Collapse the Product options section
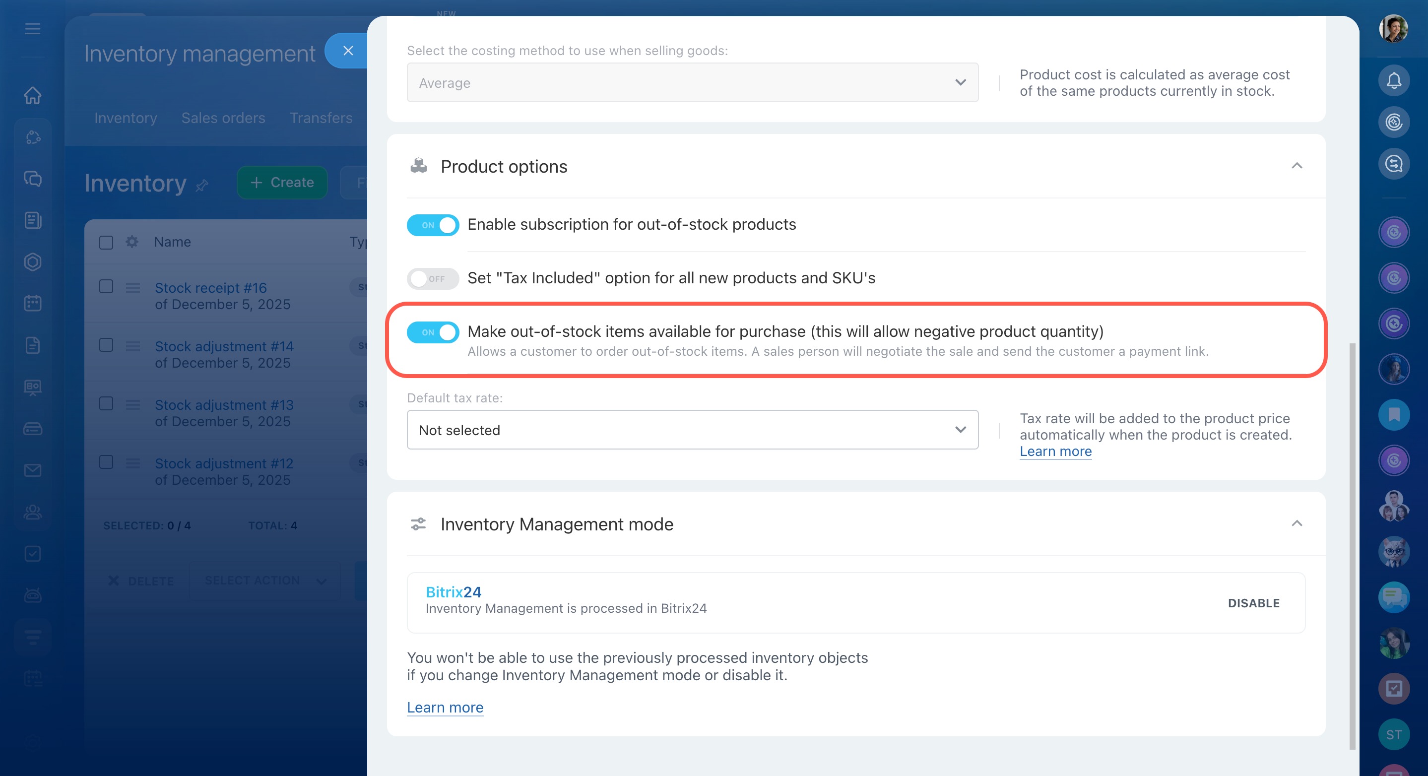This screenshot has height=776, width=1428. click(1296, 166)
